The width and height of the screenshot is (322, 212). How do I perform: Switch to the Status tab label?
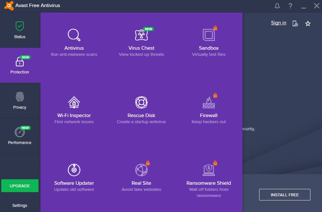coord(20,37)
